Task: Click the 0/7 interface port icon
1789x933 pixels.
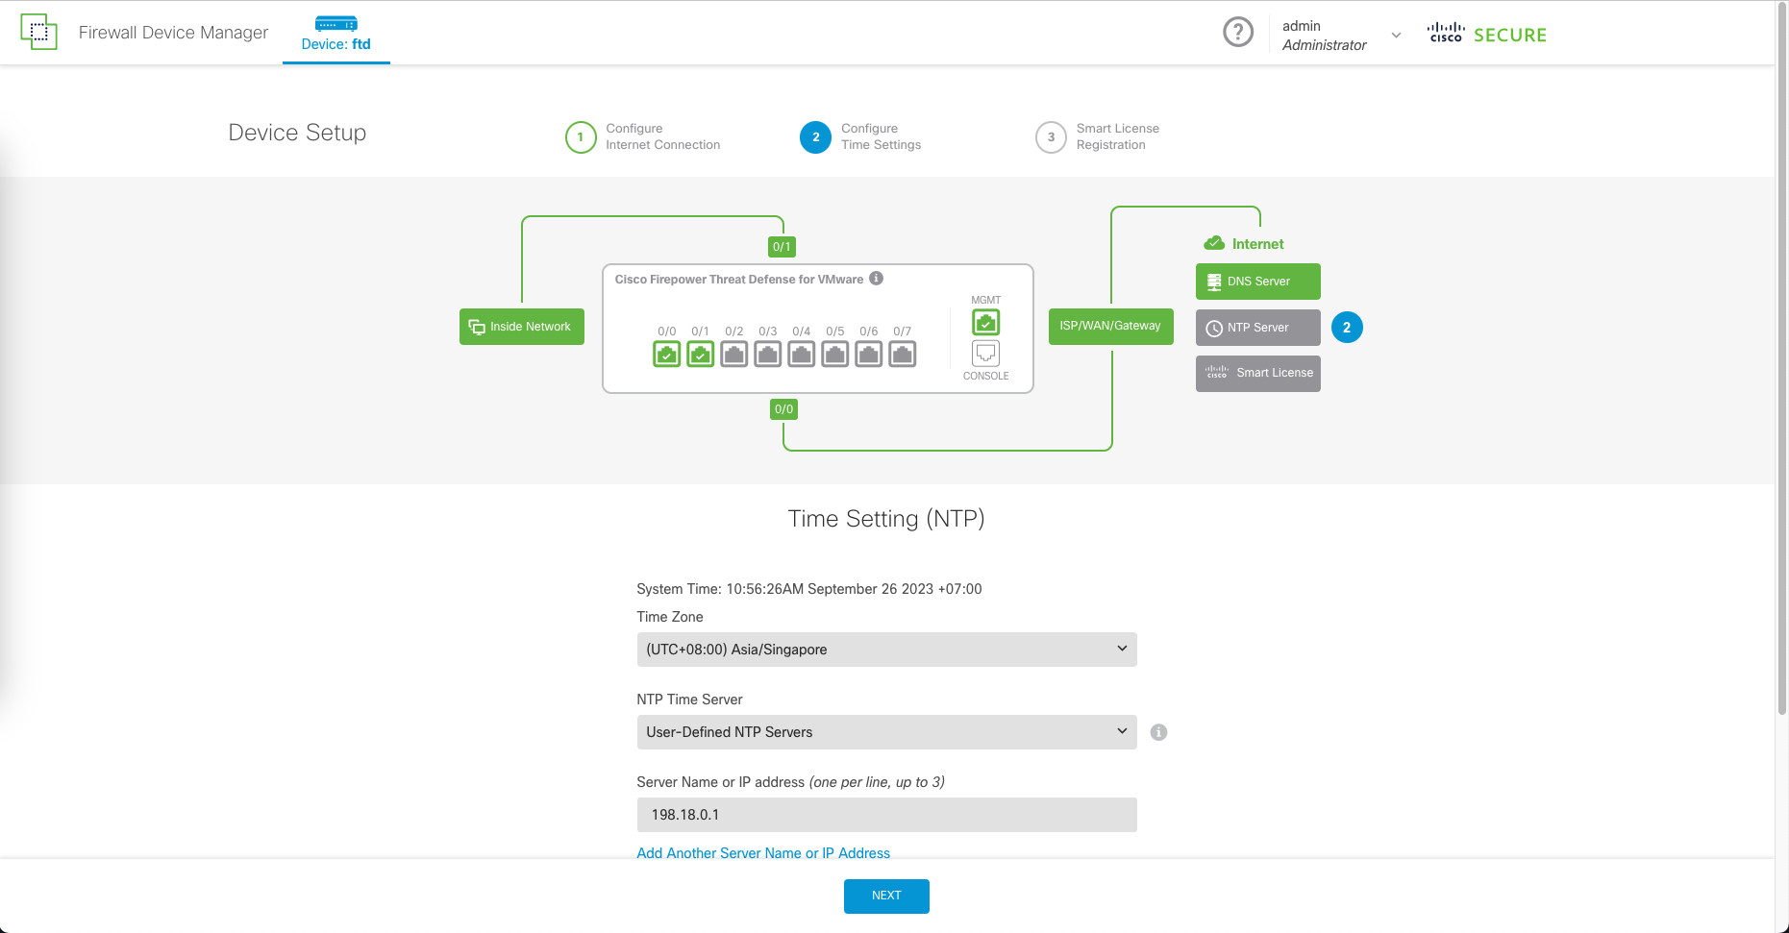Action: pyautogui.click(x=902, y=355)
